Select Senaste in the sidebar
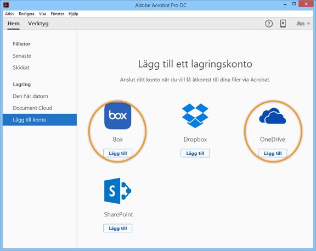 [x=22, y=55]
